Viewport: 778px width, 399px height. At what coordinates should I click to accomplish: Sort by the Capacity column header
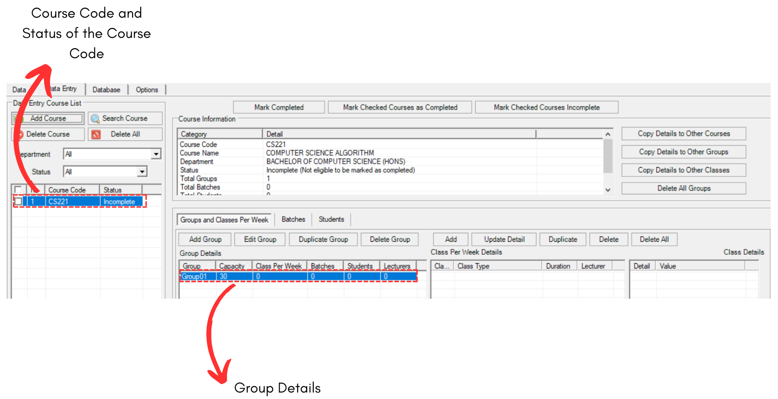tap(232, 266)
